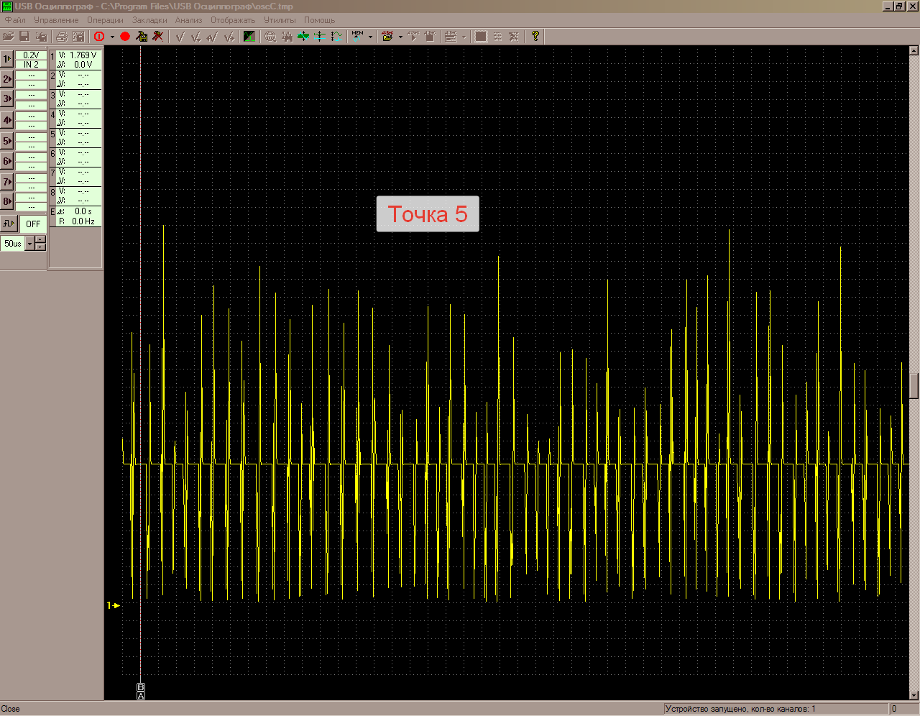
Task: Click the crossed grid icon
Action: 513,36
